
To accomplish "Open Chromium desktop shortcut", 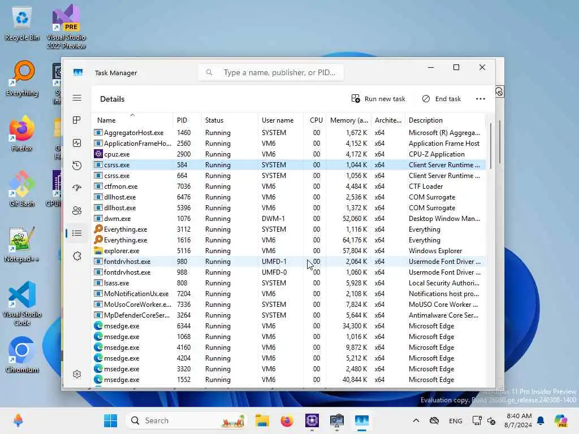I will click(22, 355).
